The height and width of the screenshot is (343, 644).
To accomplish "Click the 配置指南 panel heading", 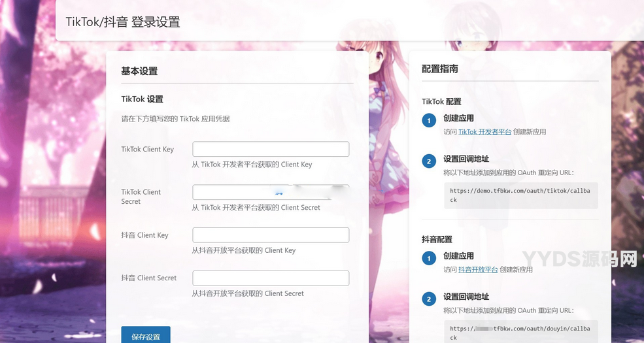I will (x=439, y=69).
